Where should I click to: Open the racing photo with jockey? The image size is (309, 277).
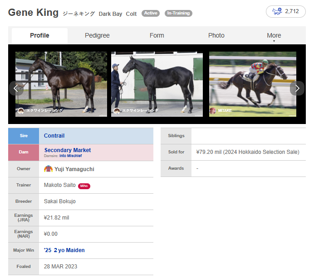253,84
